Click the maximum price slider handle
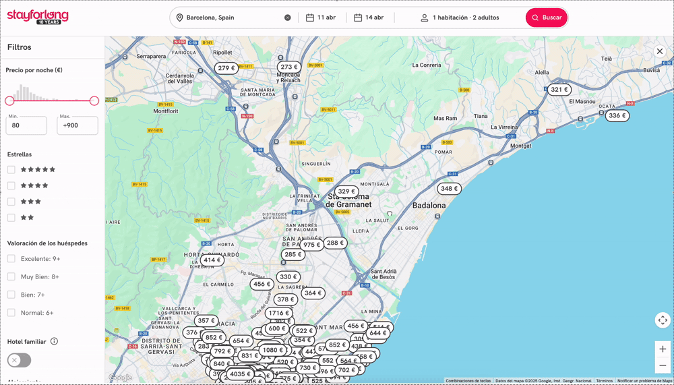Viewport: 674px width, 385px height. 94,100
